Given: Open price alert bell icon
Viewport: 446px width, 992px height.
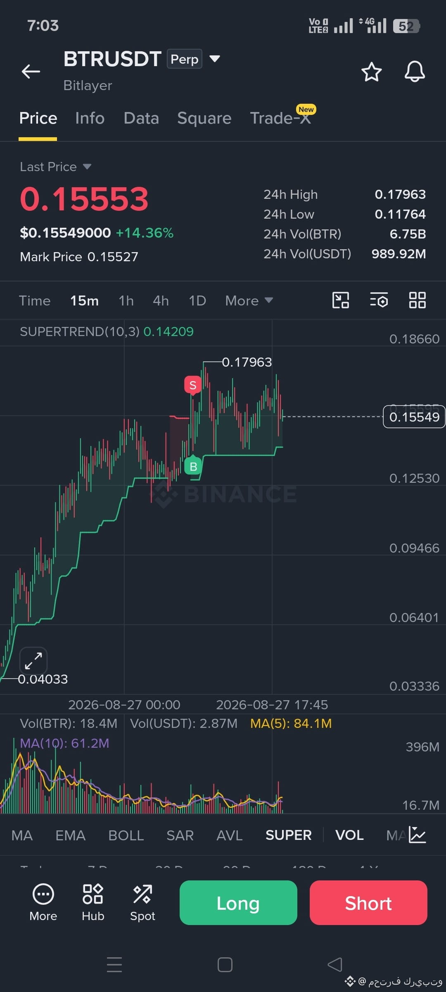Looking at the screenshot, I should click(415, 72).
